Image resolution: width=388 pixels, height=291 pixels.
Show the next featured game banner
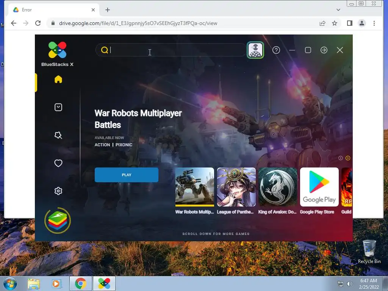(x=348, y=158)
